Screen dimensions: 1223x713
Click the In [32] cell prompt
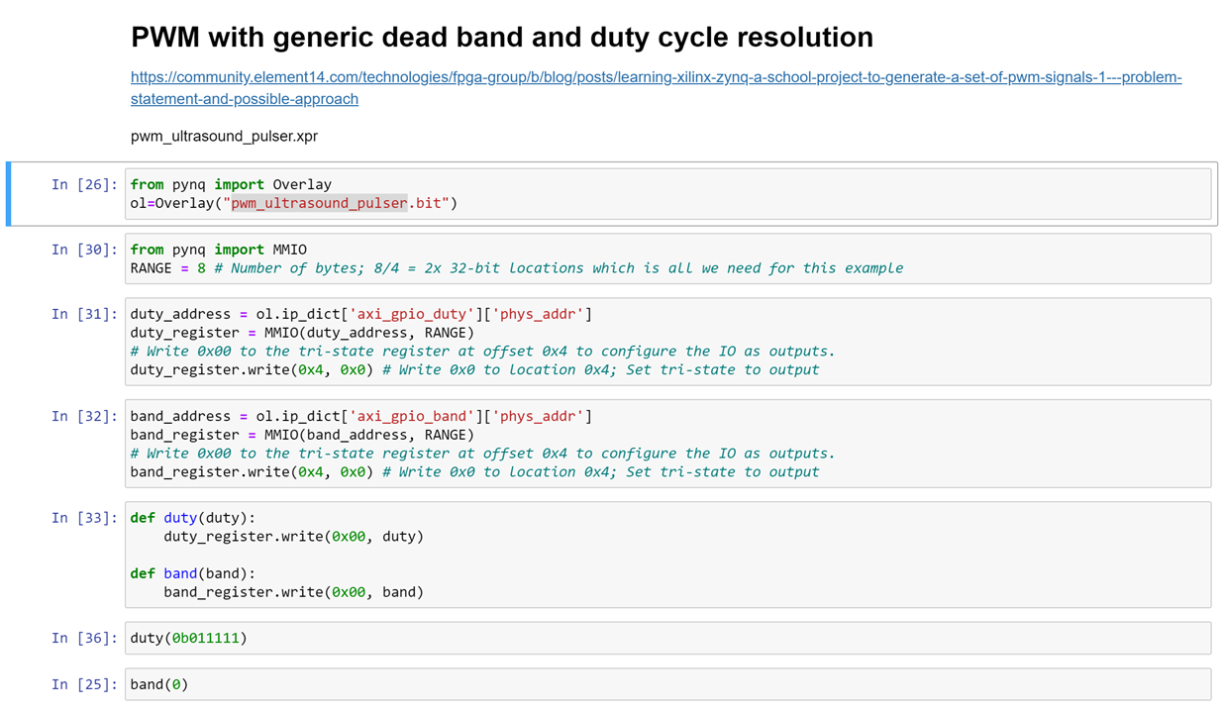pyautogui.click(x=84, y=416)
